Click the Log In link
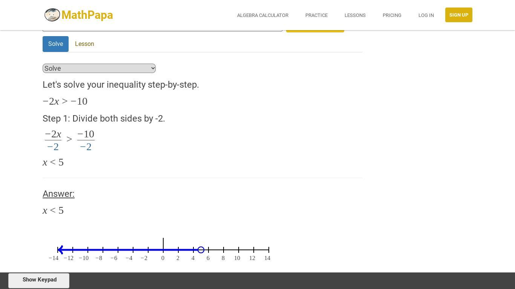This screenshot has height=289, width=515. [426, 15]
